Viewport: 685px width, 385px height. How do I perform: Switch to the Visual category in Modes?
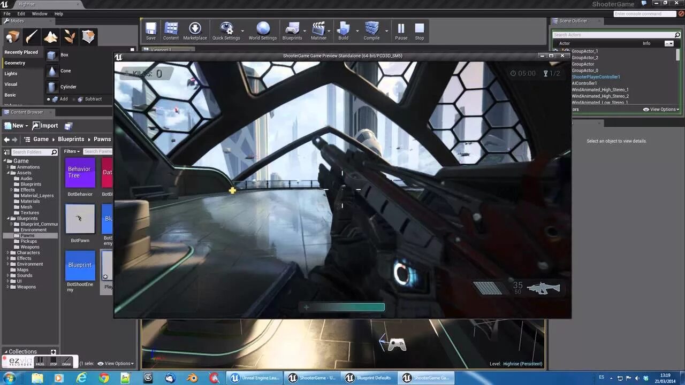coord(11,84)
